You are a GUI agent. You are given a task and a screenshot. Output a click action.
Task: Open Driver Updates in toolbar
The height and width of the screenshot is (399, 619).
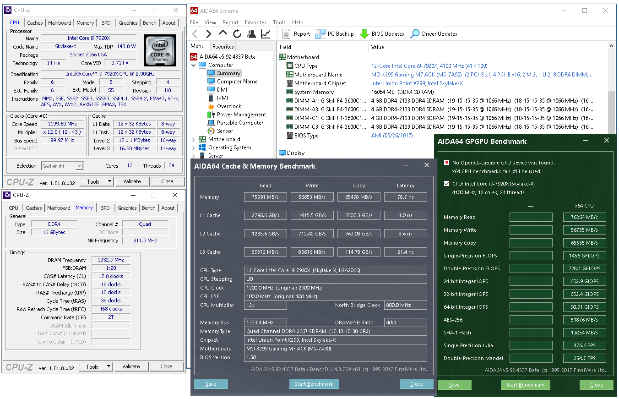[434, 33]
